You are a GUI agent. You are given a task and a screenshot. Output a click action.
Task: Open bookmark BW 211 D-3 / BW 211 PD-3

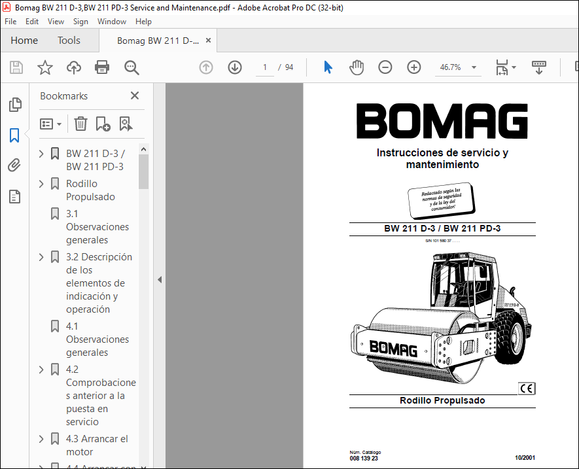pos(96,160)
